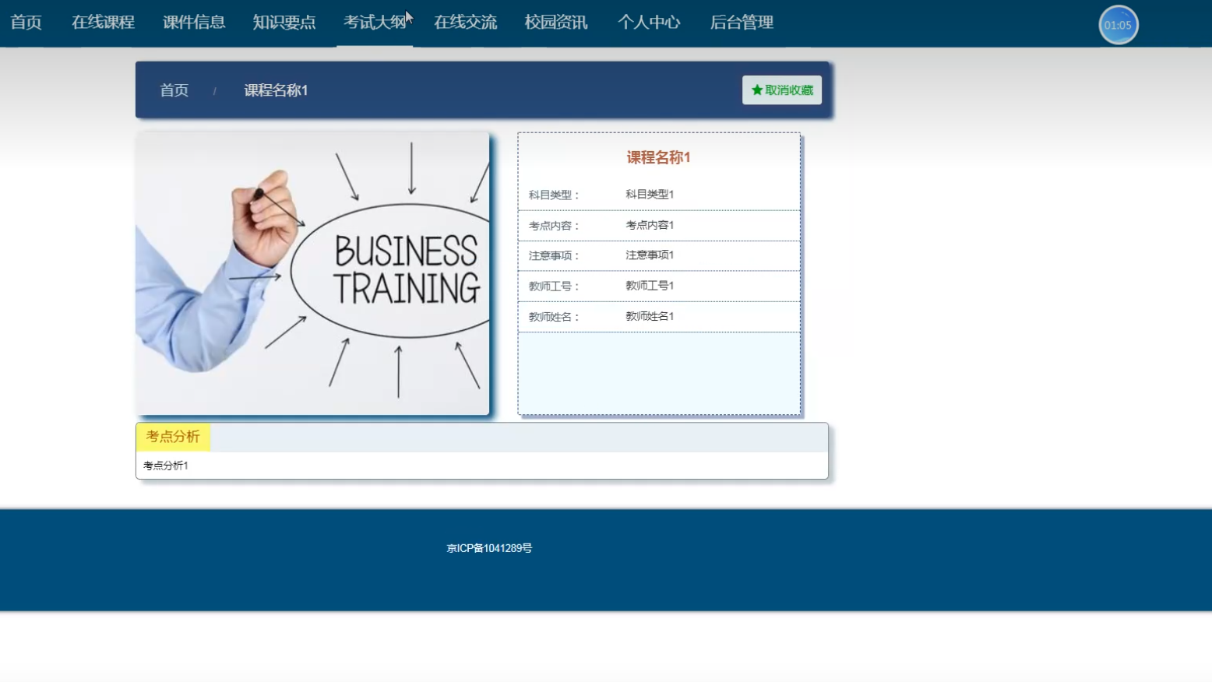Image resolution: width=1212 pixels, height=682 pixels.
Task: Select the 教师姓名 row value 教师姓名1
Action: tap(649, 316)
